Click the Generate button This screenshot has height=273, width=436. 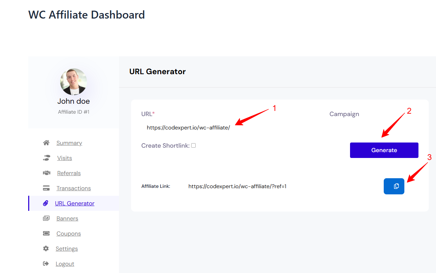click(x=384, y=150)
